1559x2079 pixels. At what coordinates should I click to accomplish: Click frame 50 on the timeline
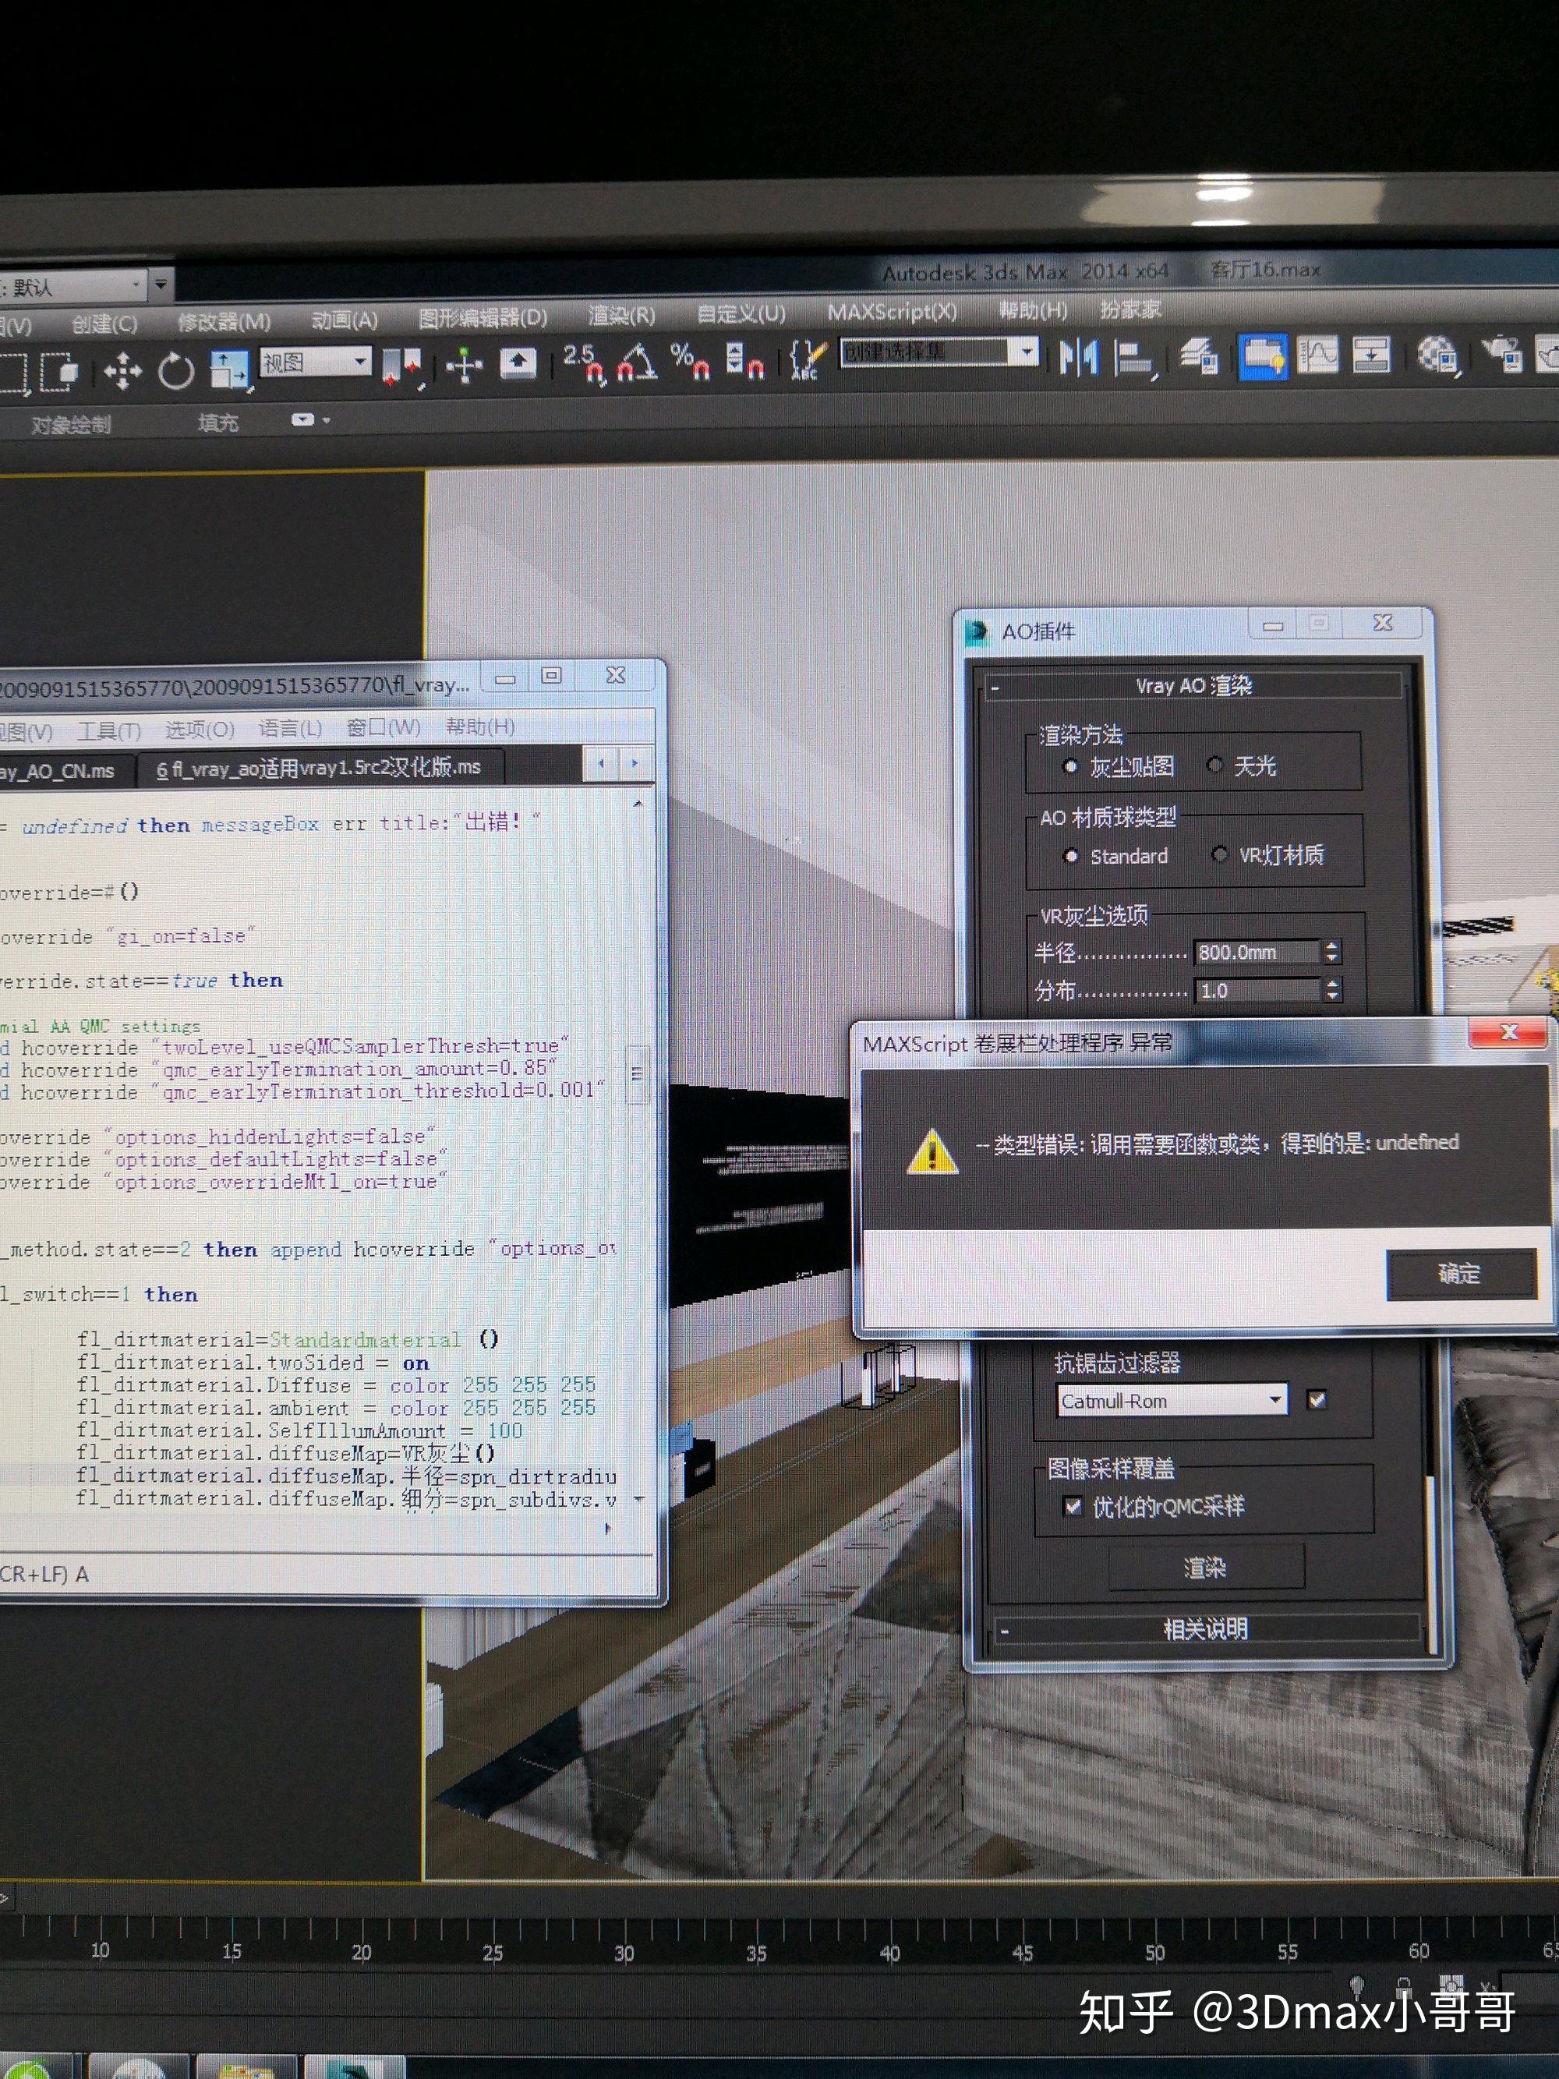click(x=1155, y=1952)
